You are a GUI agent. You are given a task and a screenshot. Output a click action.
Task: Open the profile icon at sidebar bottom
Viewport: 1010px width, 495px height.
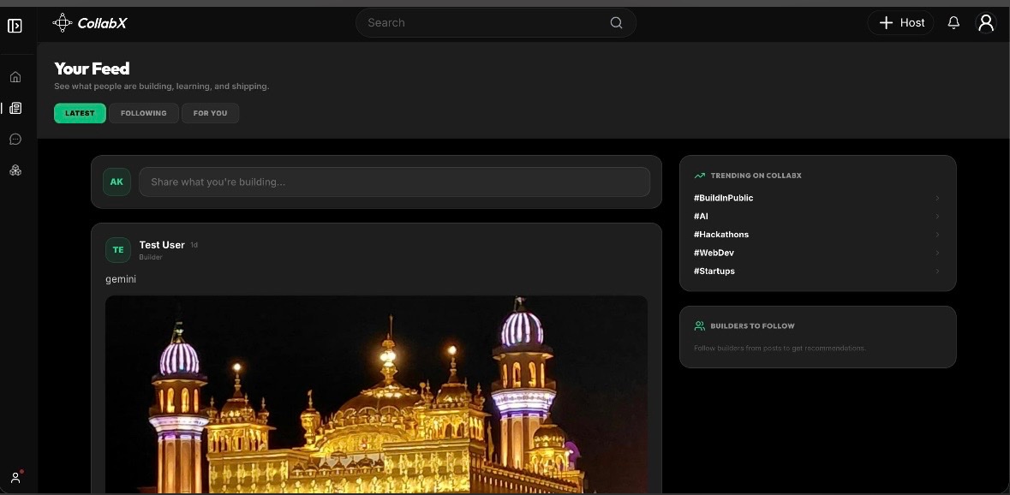point(15,477)
